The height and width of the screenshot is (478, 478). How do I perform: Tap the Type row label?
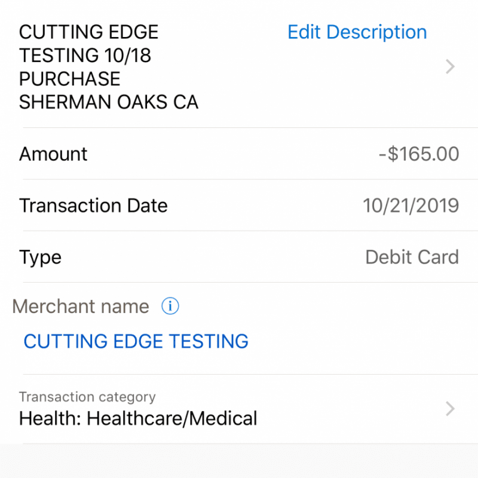pos(40,257)
